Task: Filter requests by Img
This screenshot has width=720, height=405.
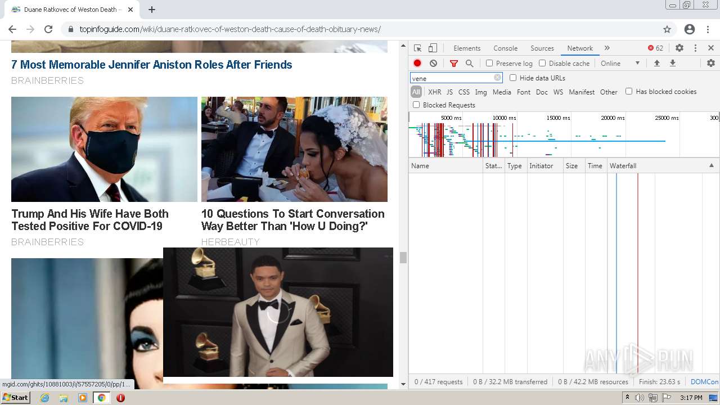Action: click(481, 92)
